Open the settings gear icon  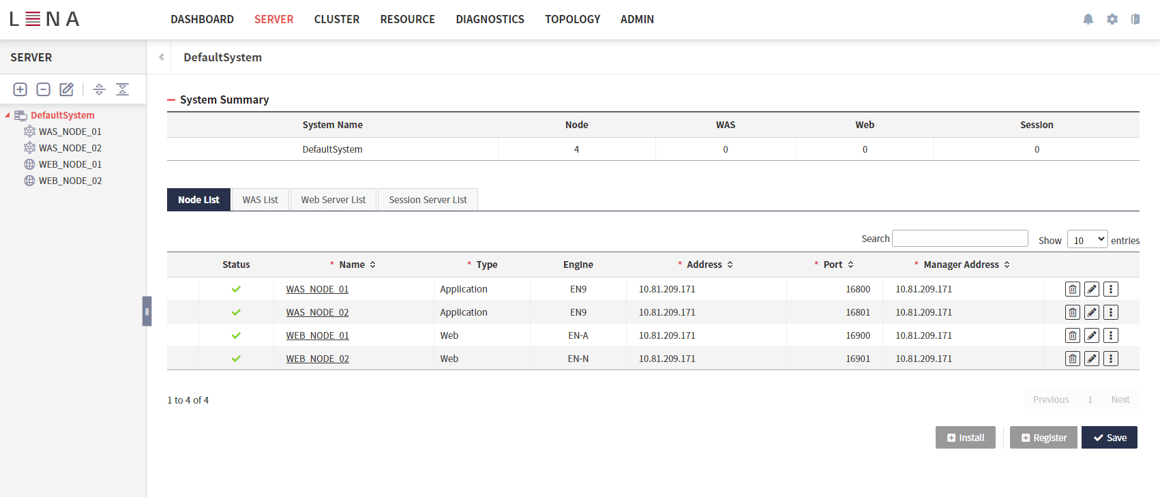tap(1112, 19)
